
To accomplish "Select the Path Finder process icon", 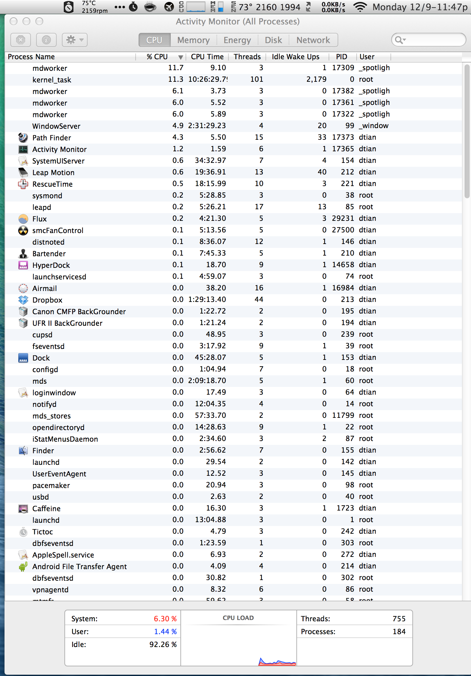I will click(23, 138).
